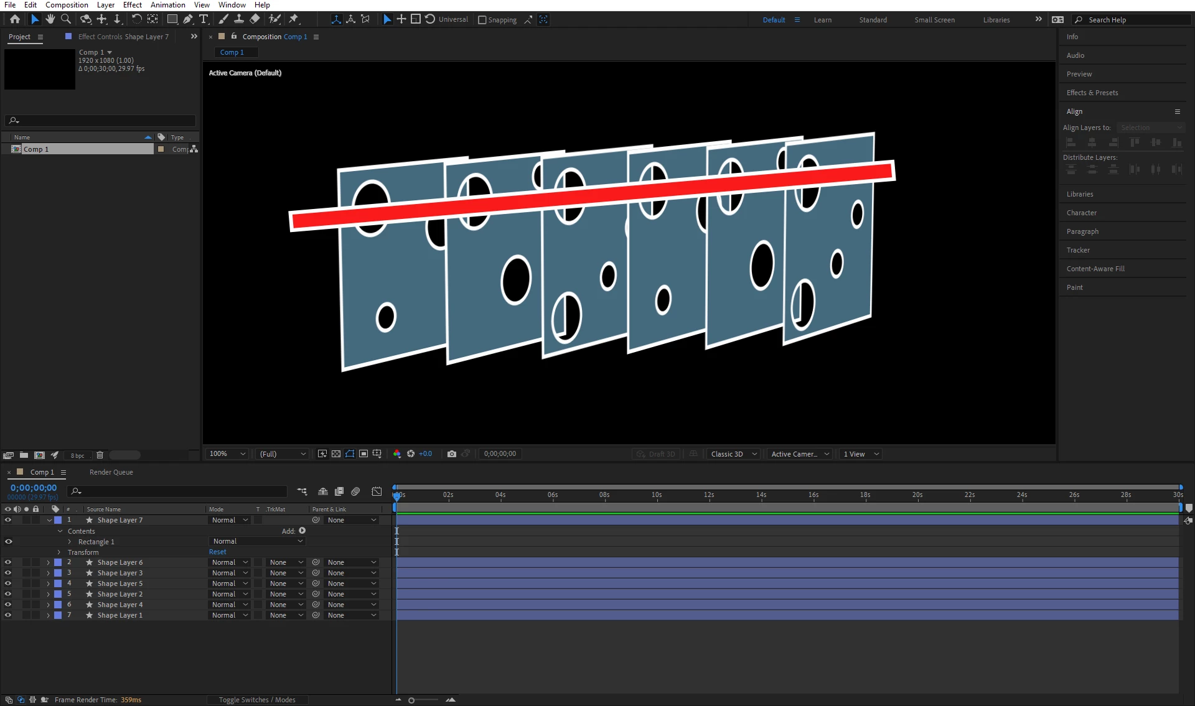
Task: Hide Shape Layer 6 with eye toggle
Action: coord(8,562)
